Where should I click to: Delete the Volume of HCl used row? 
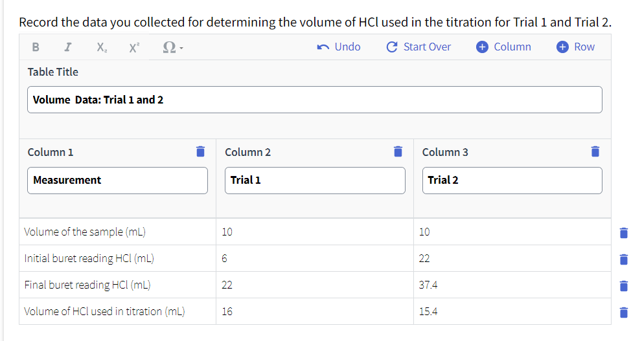(x=624, y=313)
